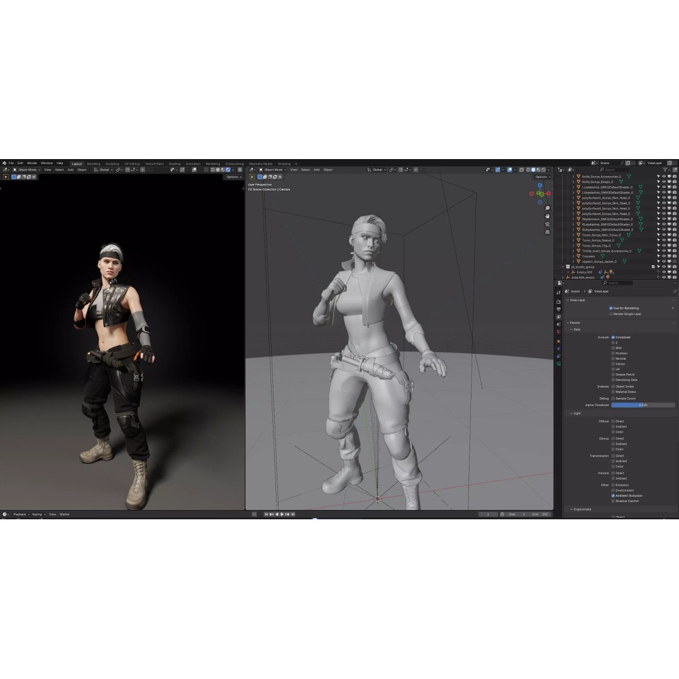Adjust the Alpha Threshold slider
This screenshot has width=679, height=679.
click(x=643, y=406)
